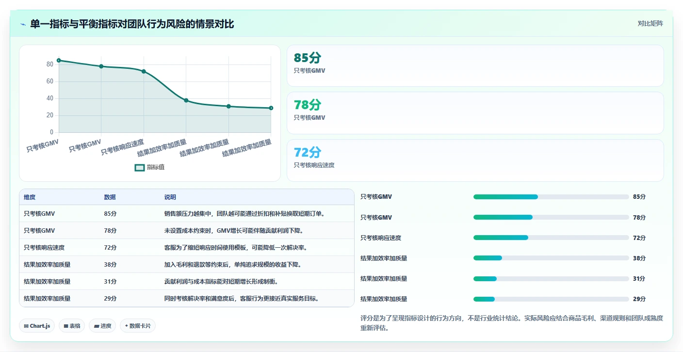Click the chart data point at value 29
The width and height of the screenshot is (683, 352).
click(x=271, y=108)
